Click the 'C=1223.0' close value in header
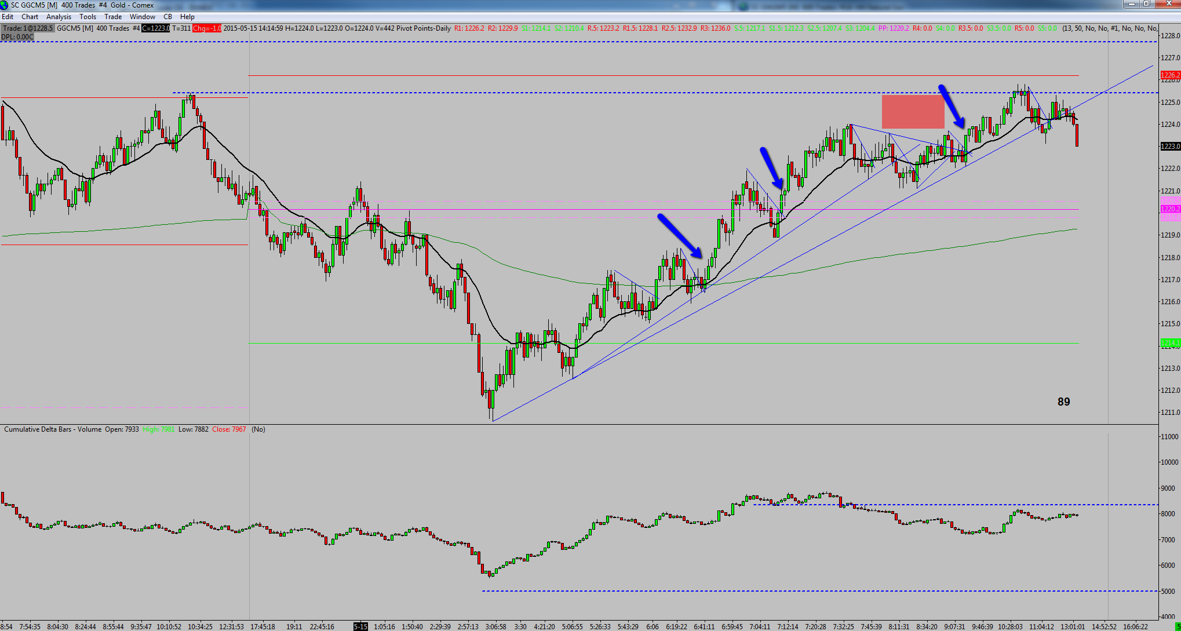The height and width of the screenshot is (631, 1181). [x=155, y=28]
